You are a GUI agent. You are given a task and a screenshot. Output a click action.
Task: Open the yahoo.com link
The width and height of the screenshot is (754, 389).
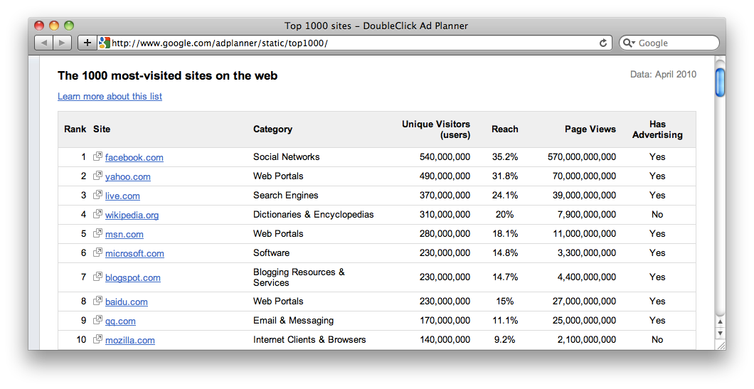[x=128, y=176]
